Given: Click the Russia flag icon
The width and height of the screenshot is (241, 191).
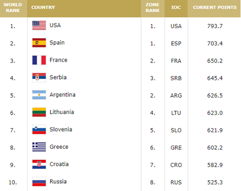Looking at the screenshot, I should coord(39,182).
